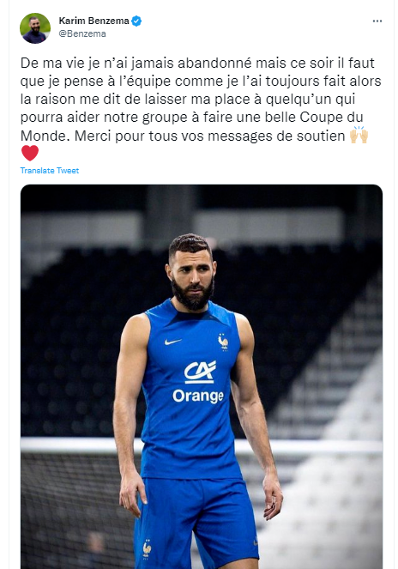
Task: Click the tweet line starting 'la raison me dit'
Action: click(x=188, y=99)
